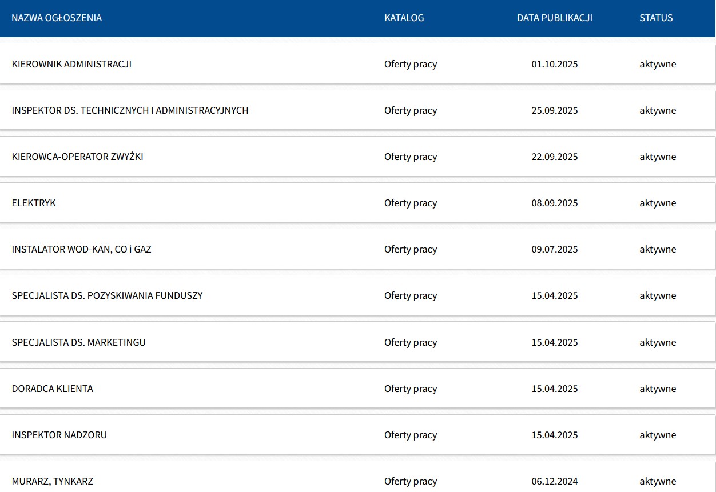Open the INSPEKTOR NADZORU announcement
Viewport: 716px width, 492px height.
point(59,435)
